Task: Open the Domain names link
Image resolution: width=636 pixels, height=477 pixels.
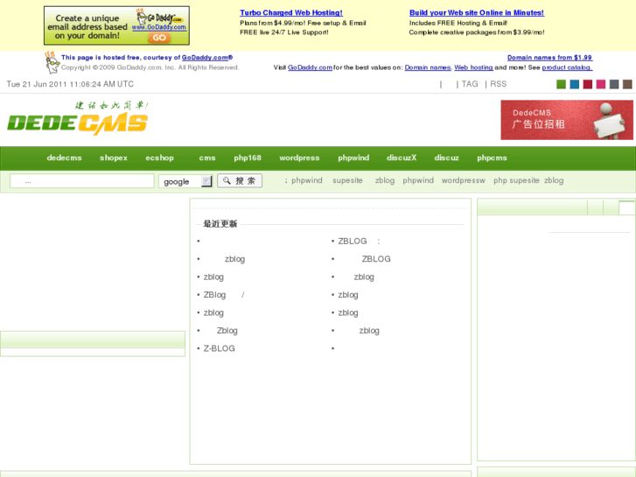Action: coord(428,67)
